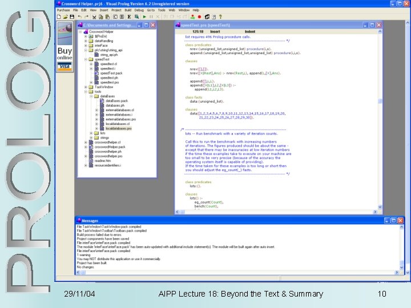Open the Build menu
This screenshot has height=308, width=411.
click(128, 10)
